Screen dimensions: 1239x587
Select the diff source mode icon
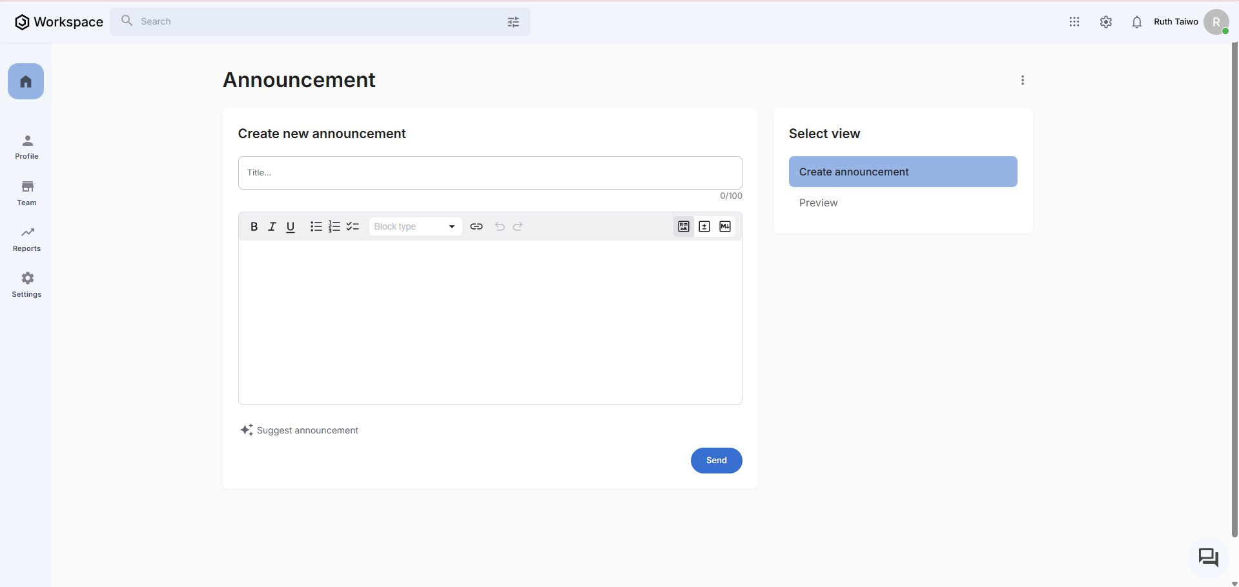[x=704, y=226]
